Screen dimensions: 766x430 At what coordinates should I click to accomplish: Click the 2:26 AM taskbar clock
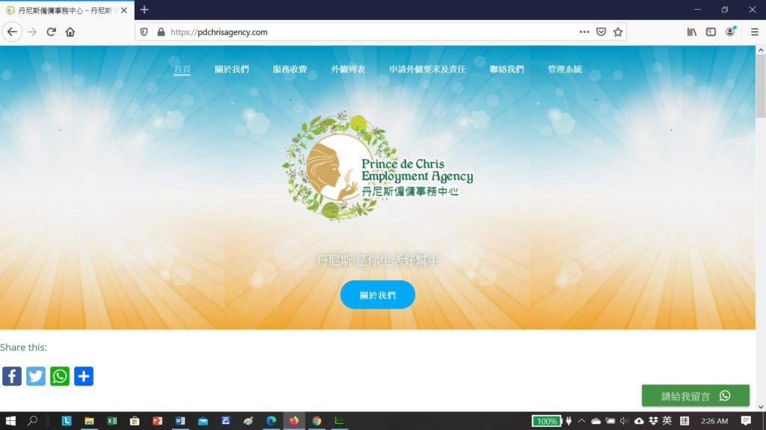[714, 421]
